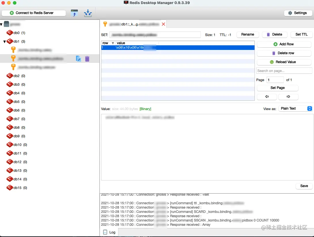Open db3 database
The image size is (314, 237).
click(16, 84)
